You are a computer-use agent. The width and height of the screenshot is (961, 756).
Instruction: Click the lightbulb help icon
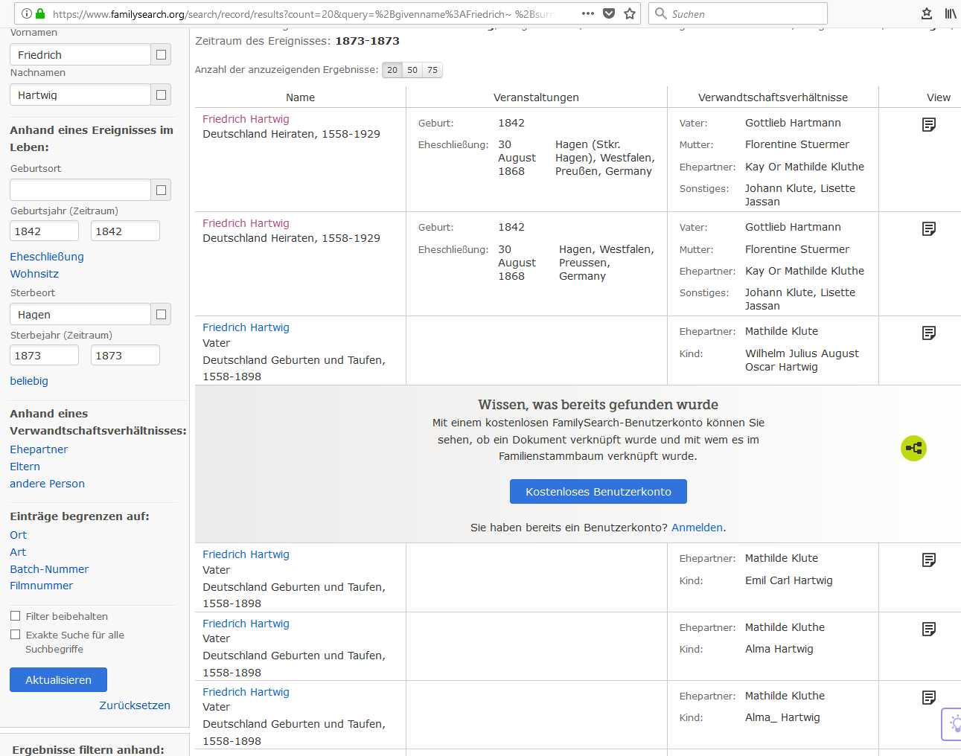click(x=954, y=723)
